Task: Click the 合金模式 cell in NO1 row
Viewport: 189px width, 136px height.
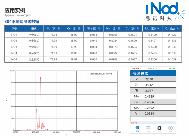Action: 34,35
